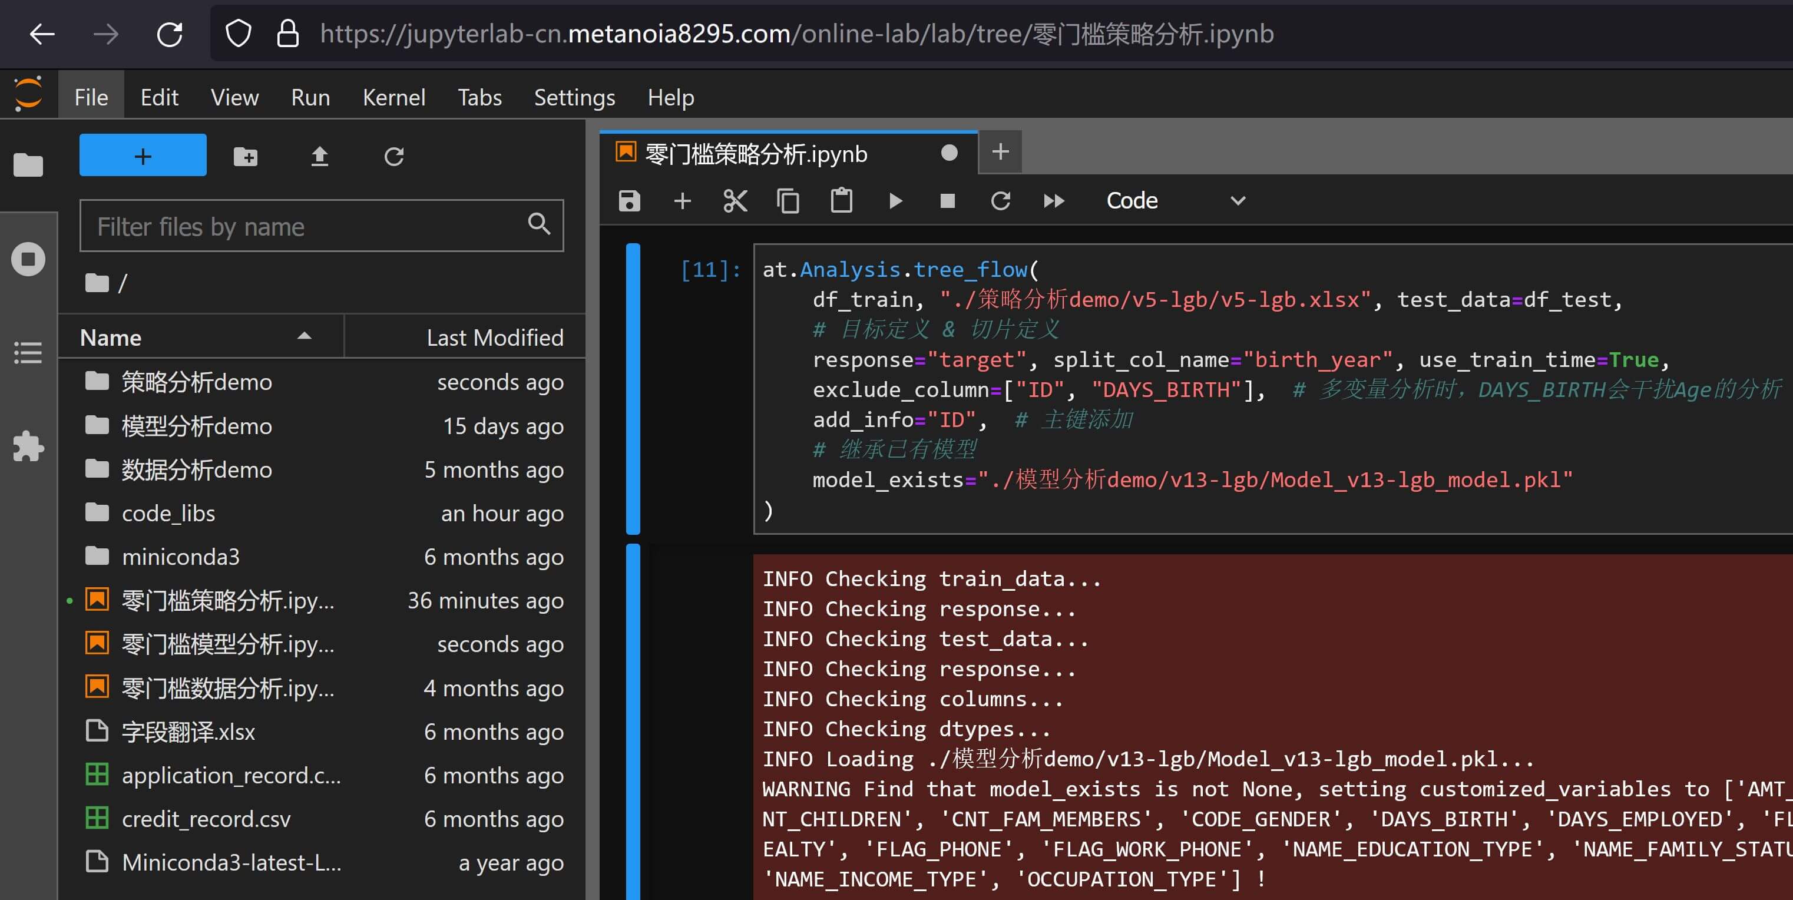Viewport: 1793px width, 900px height.
Task: Run the selected cell
Action: [x=895, y=201]
